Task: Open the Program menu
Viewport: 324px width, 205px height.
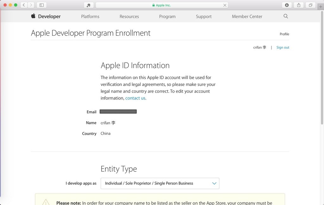Action: coord(167,16)
